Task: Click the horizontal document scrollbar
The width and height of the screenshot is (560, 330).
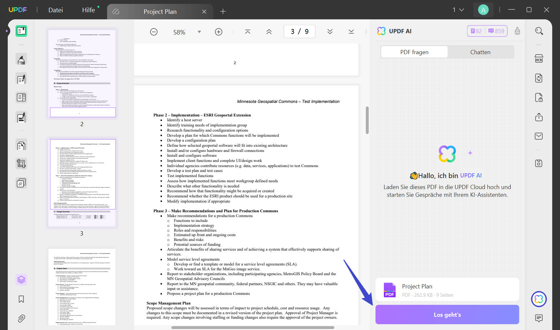Action: 253,327
